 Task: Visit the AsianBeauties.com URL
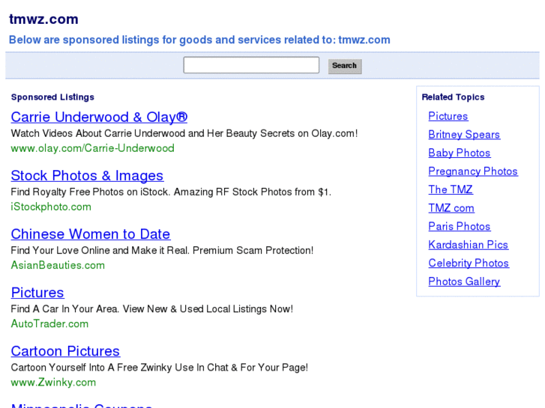tap(58, 265)
